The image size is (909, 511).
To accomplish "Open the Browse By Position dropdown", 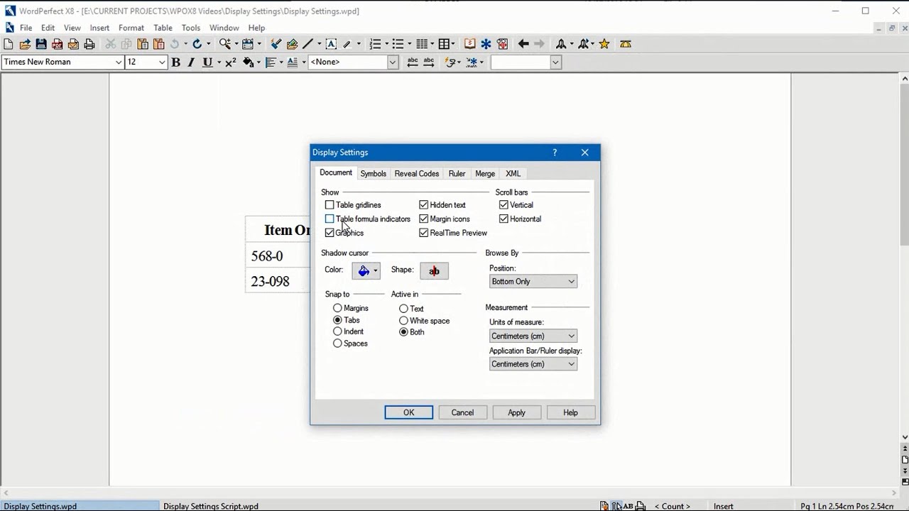I will [x=533, y=281].
